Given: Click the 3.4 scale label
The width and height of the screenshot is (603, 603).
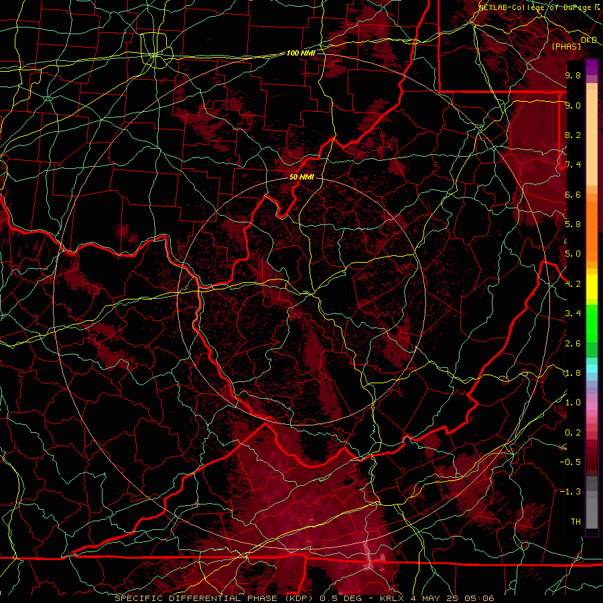Looking at the screenshot, I should [573, 314].
